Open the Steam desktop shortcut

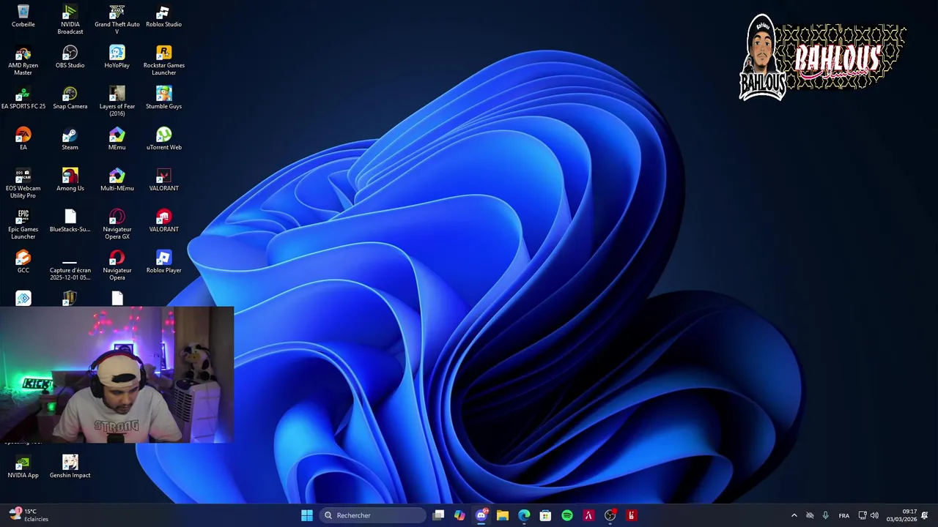point(70,139)
